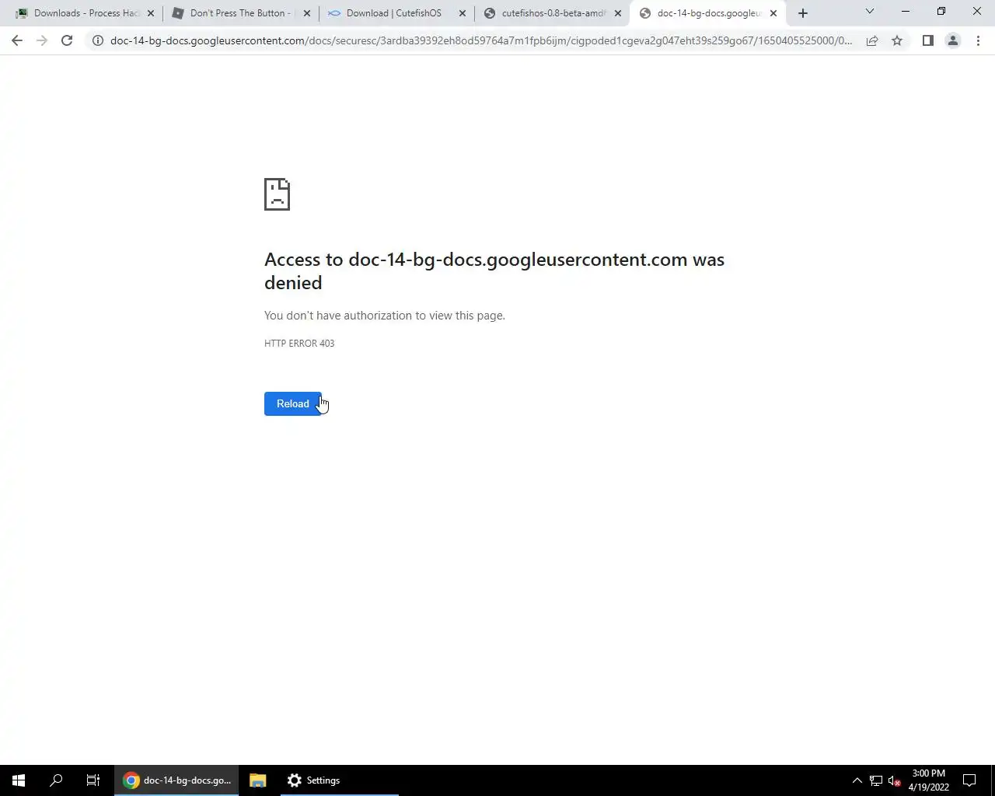The height and width of the screenshot is (796, 995).
Task: Click the 'Access to doc-14-bg-docs... was denied' heading
Action: (x=494, y=271)
